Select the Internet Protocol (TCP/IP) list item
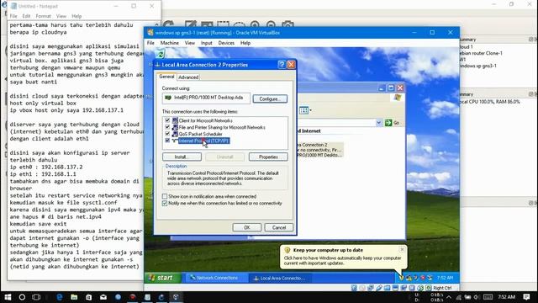Image resolution: width=538 pixels, height=303 pixels. click(x=203, y=141)
